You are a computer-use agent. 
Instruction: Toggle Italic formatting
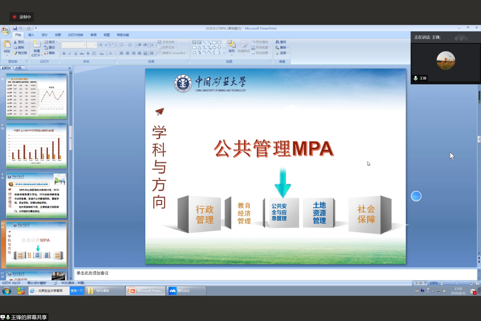(70, 53)
